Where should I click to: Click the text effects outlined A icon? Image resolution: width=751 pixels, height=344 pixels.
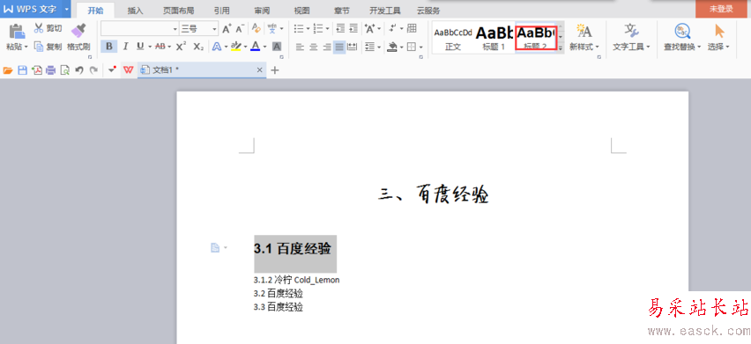(x=216, y=47)
